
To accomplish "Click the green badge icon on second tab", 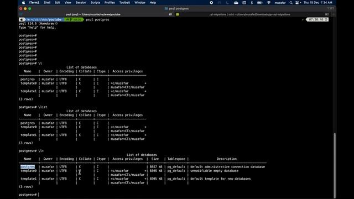I will (x=178, y=14).
